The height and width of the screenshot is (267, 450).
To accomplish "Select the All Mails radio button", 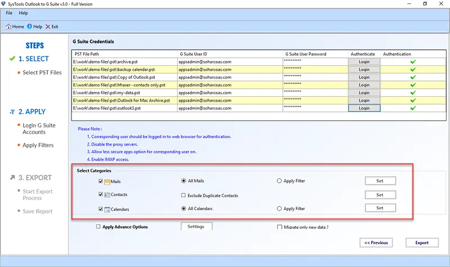I will tap(184, 180).
